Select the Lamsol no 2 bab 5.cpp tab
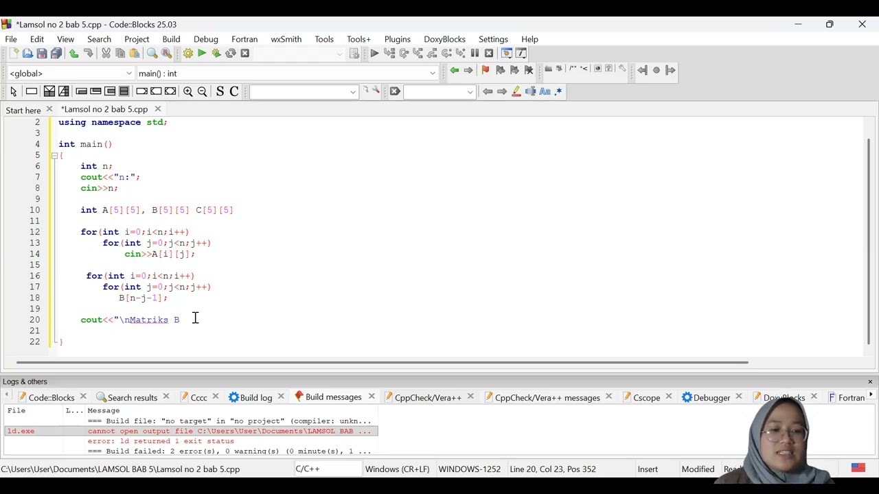The image size is (879, 494). point(104,109)
